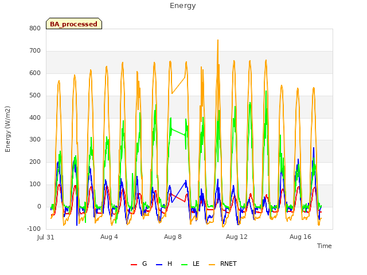
Task: Click the -100 y-axis tick label
Action: pyautogui.click(x=34, y=229)
